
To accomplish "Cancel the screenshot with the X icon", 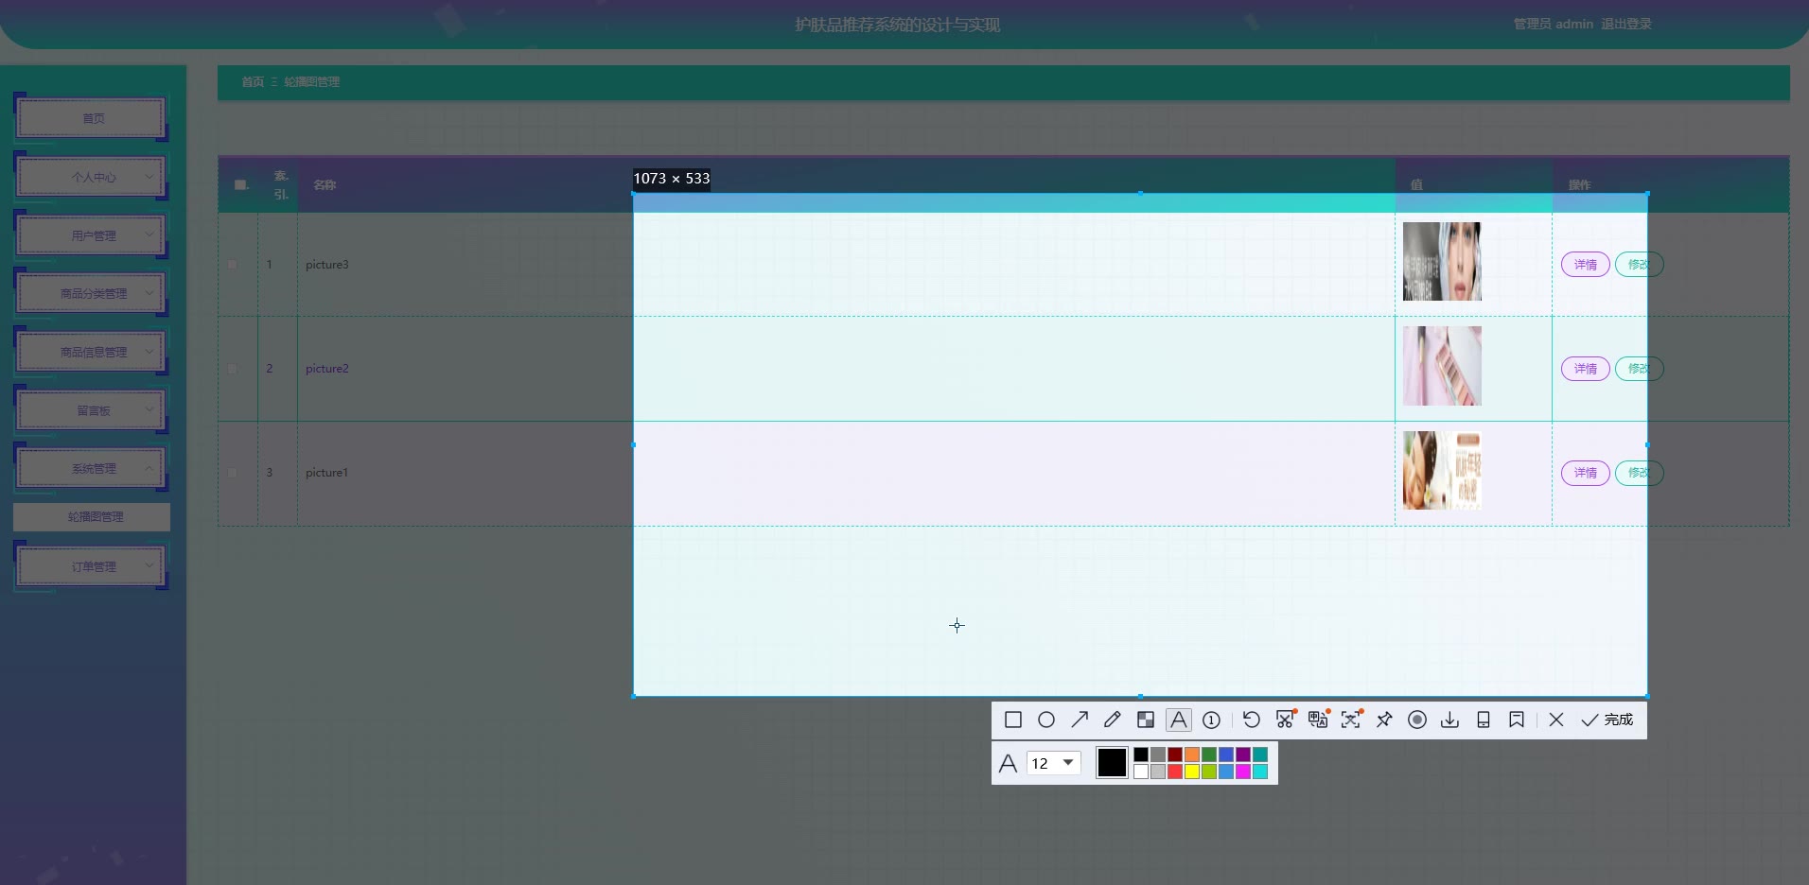I will (1556, 720).
